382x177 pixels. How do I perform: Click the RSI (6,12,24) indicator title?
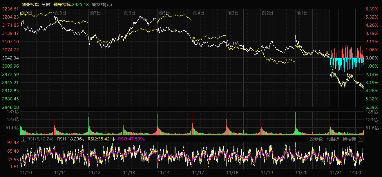41,139
